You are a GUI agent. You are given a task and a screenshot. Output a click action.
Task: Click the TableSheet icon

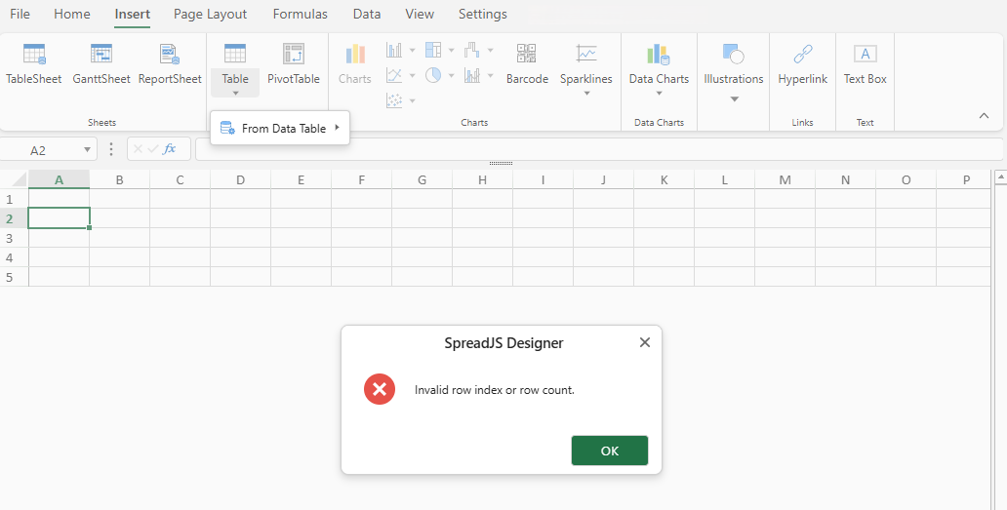tap(34, 54)
